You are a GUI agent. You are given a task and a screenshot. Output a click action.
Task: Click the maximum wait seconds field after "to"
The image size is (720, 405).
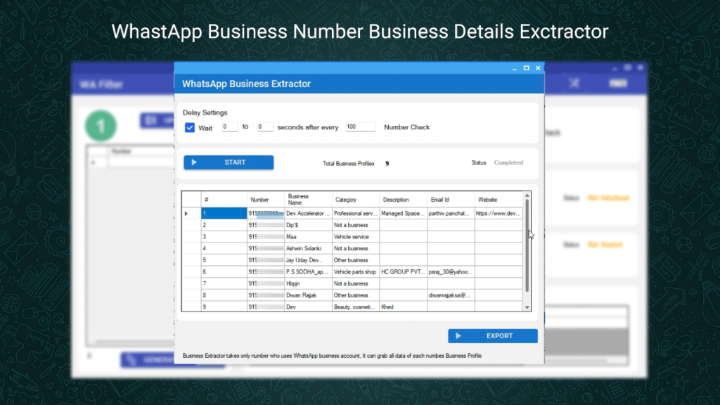[264, 127]
